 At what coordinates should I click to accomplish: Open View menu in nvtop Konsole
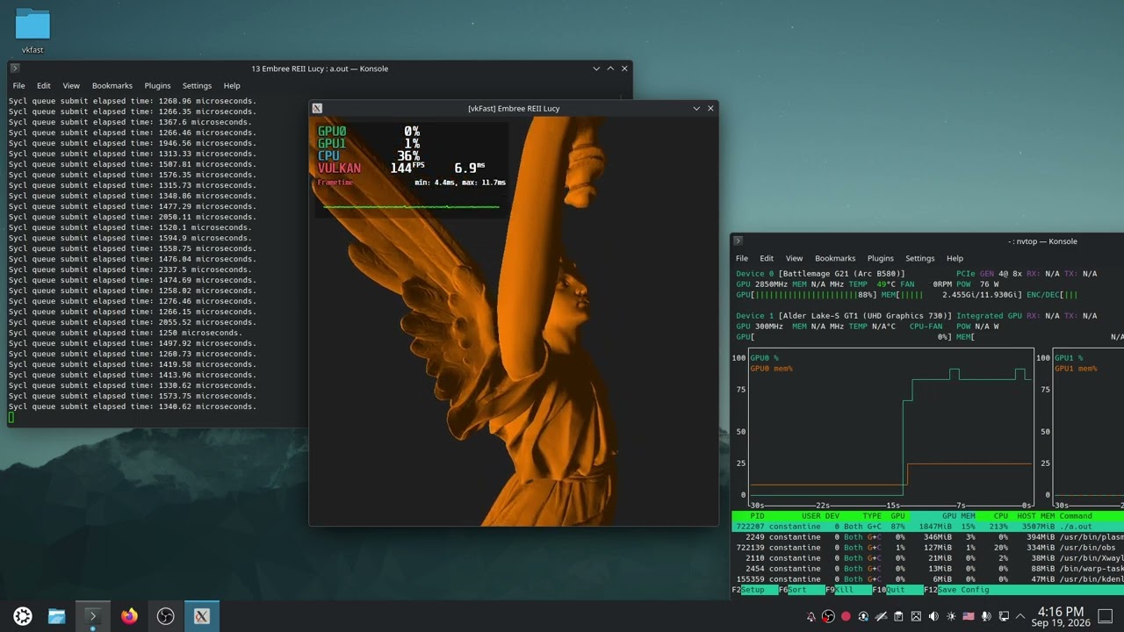tap(795, 259)
